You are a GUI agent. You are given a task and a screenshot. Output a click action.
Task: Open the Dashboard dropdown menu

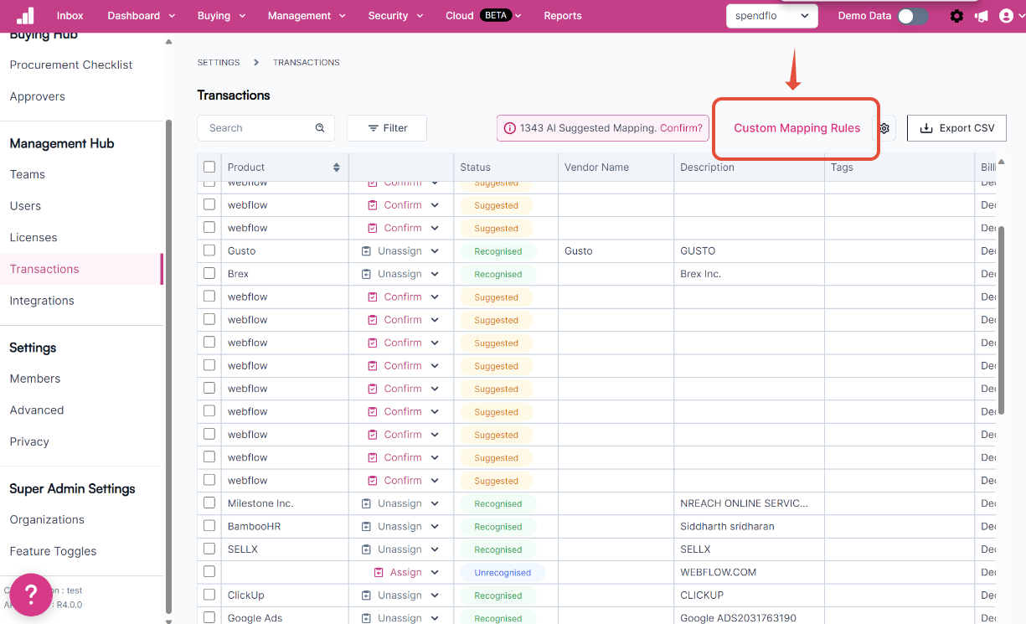pos(142,16)
